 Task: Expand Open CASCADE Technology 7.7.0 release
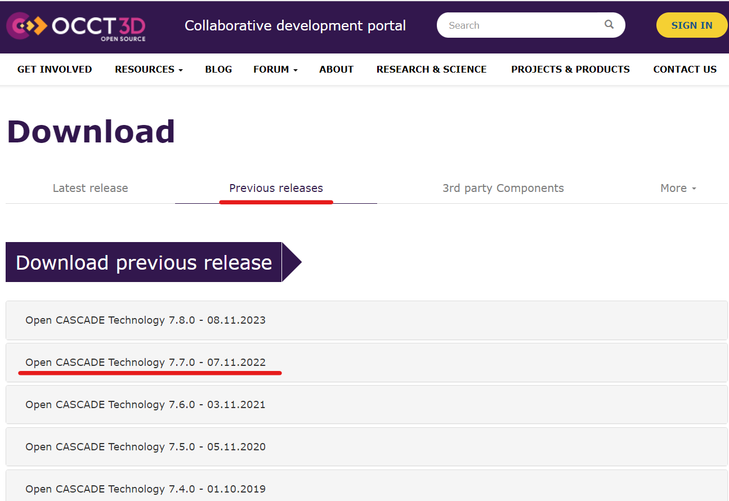pyautogui.click(x=366, y=363)
